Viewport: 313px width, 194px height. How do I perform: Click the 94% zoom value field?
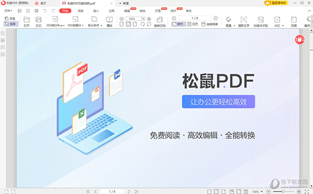[134, 19]
